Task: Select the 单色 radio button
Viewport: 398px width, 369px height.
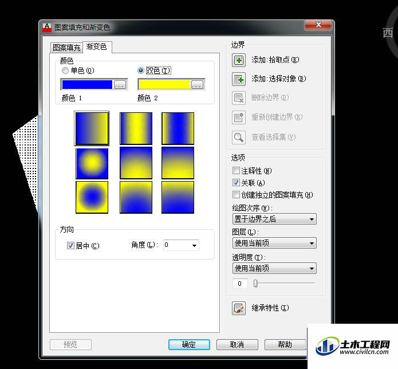Action: click(x=65, y=70)
